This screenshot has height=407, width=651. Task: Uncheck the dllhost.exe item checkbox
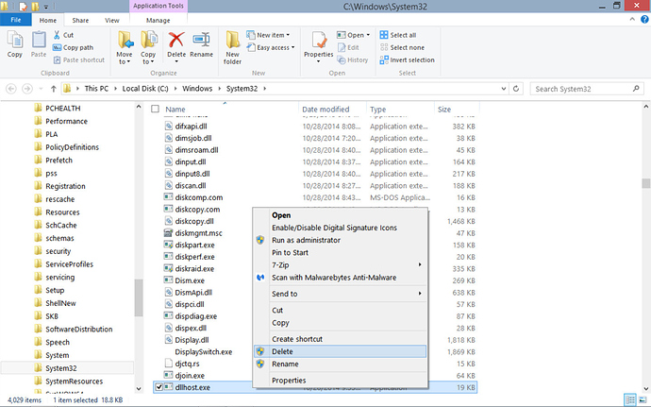159,387
